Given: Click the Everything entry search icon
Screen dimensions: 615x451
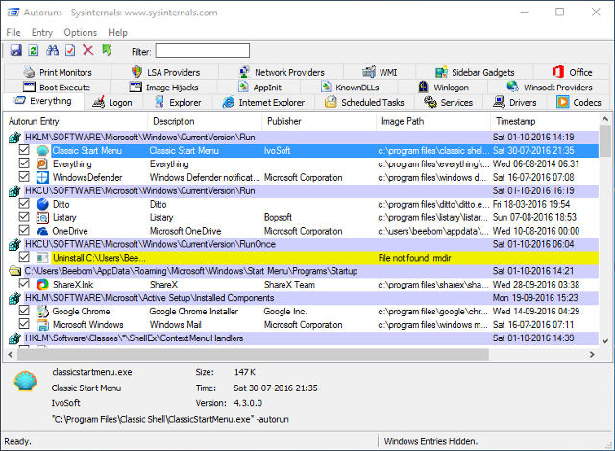Looking at the screenshot, I should tap(42, 164).
